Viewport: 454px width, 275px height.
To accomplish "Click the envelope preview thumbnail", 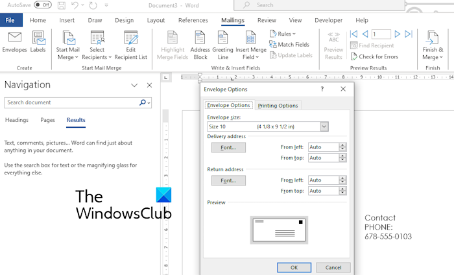I will coord(279,230).
